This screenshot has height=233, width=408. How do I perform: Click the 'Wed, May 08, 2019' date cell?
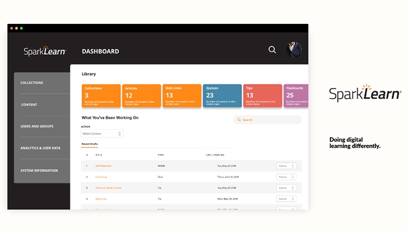tap(227, 199)
